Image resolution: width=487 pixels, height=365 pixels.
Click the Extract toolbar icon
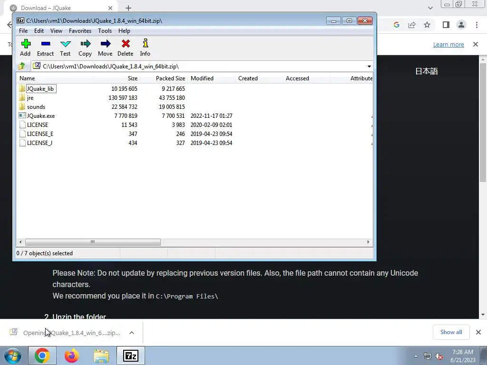(46, 44)
